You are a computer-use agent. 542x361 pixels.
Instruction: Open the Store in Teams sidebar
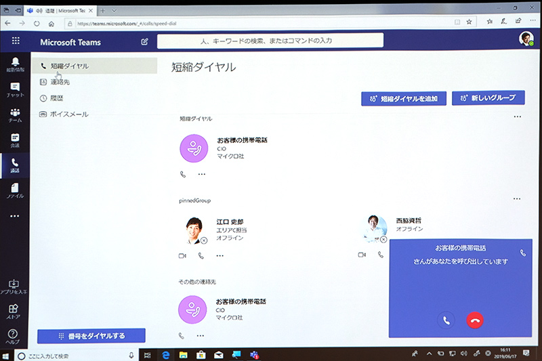[x=14, y=312]
